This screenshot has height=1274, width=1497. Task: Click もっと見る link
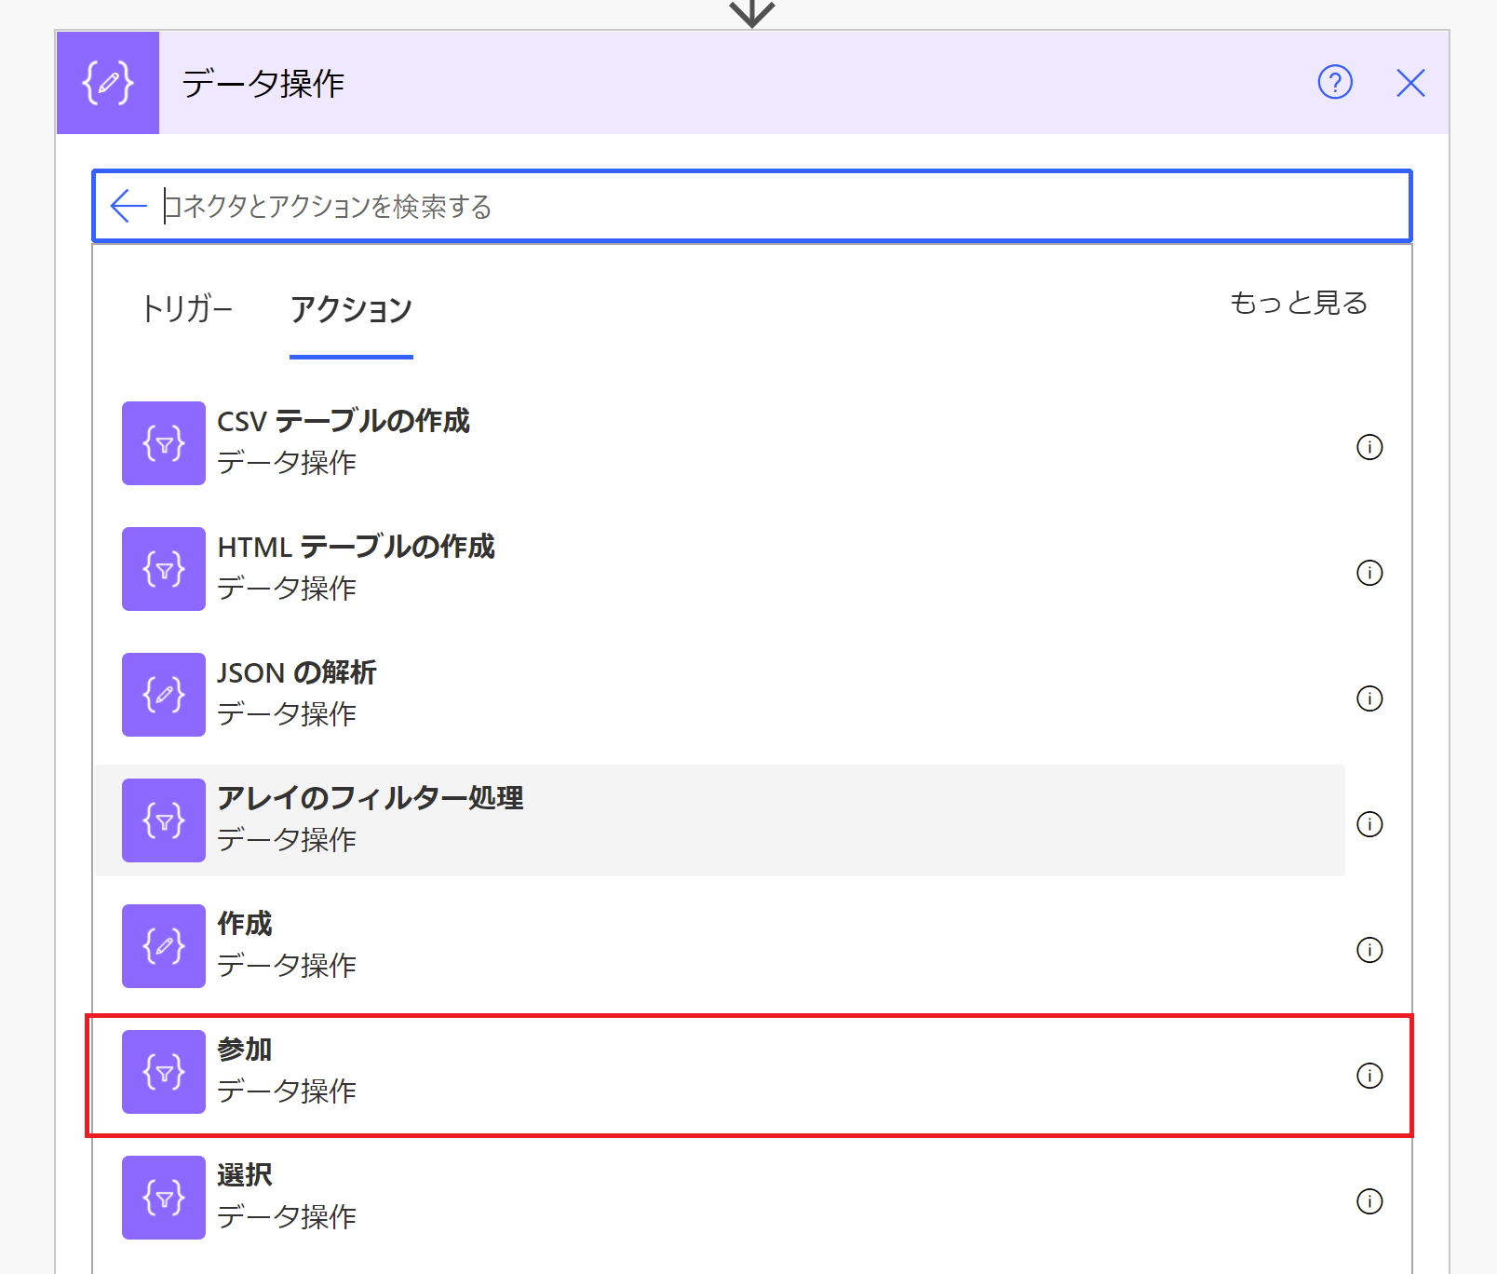(1299, 303)
